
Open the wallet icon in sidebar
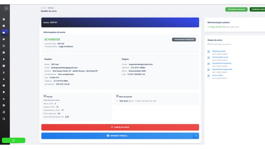click(4, 53)
